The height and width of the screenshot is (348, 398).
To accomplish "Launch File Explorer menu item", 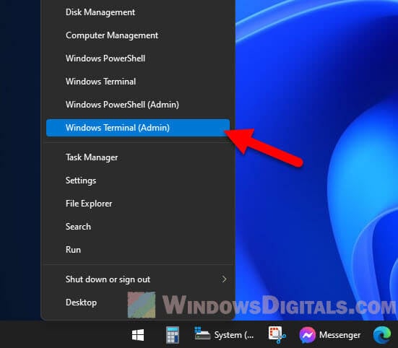I will coord(138,204).
